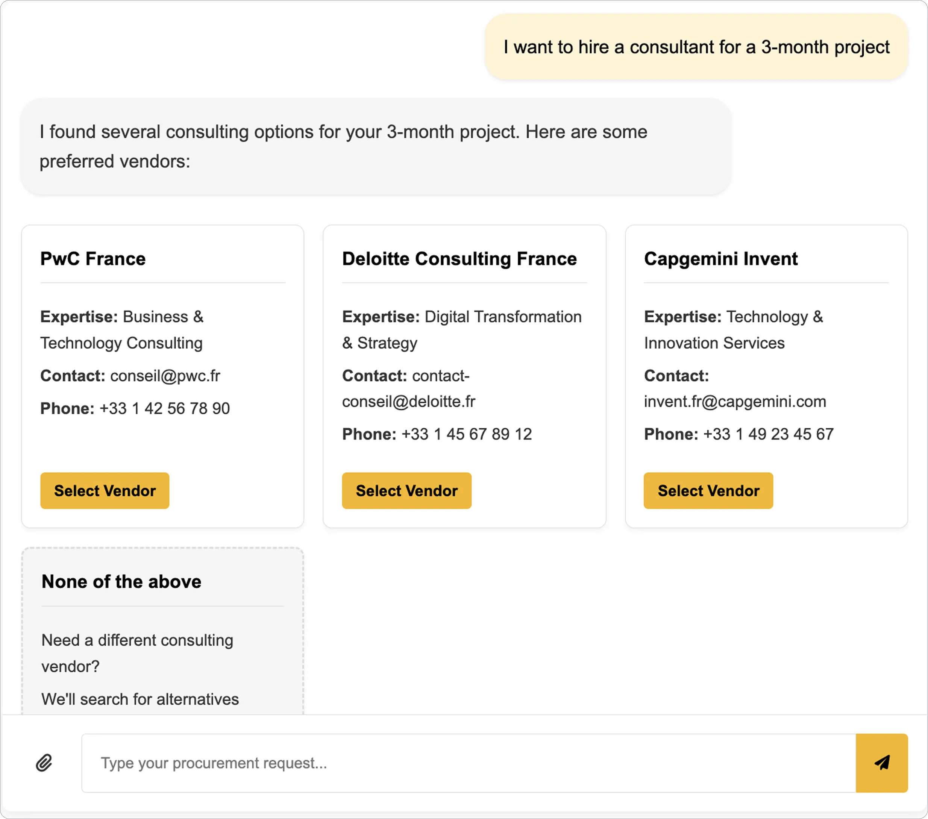Click phone number +33 1 49 23 45 67
This screenshot has width=928, height=819.
coord(768,434)
